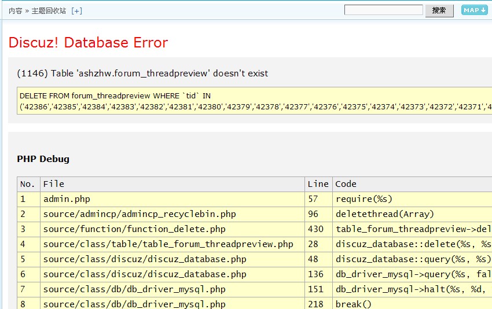
Task: Click line number 48
Action: (318, 259)
